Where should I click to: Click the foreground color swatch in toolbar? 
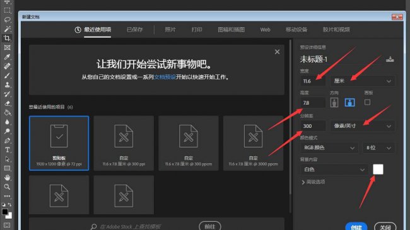(4, 212)
